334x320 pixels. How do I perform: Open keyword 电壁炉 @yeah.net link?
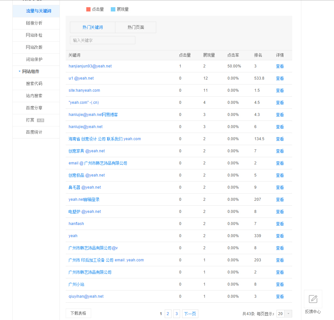coord(85,212)
